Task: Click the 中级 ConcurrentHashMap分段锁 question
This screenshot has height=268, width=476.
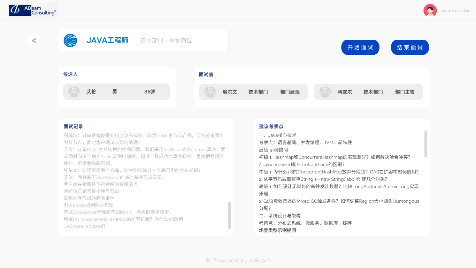Action: pos(339,172)
